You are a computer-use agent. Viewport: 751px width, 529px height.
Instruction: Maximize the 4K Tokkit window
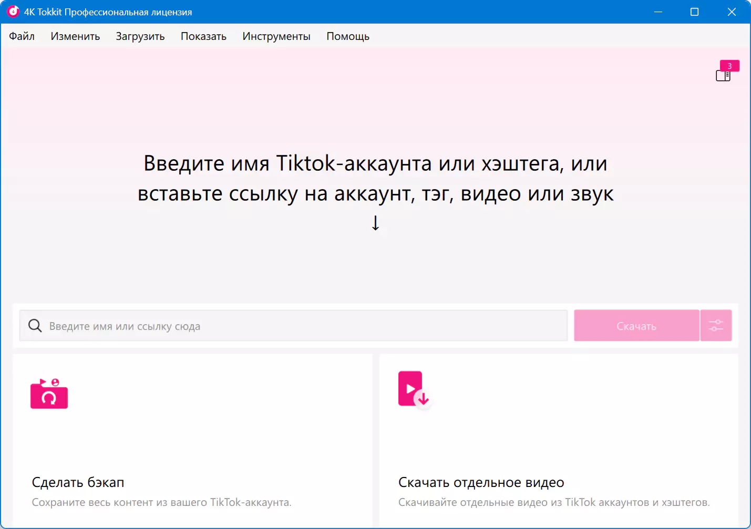(x=694, y=12)
